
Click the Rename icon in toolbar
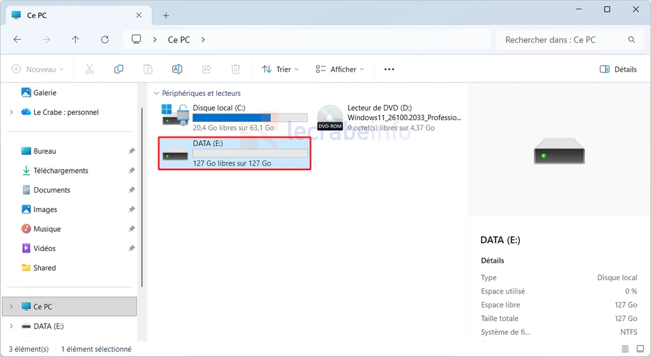pos(177,69)
